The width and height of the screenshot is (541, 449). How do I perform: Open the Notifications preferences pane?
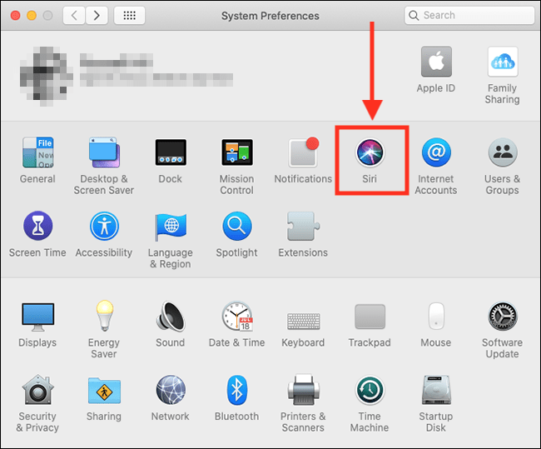point(304,152)
